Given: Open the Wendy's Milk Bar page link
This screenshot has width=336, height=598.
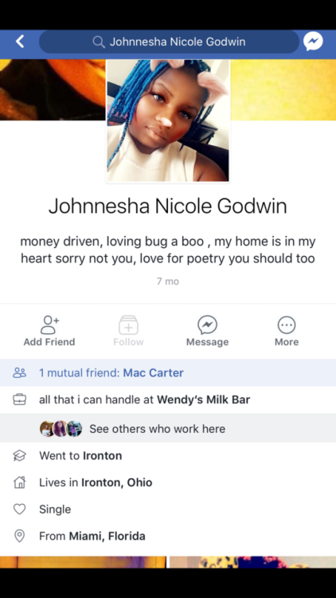Looking at the screenshot, I should click(203, 399).
